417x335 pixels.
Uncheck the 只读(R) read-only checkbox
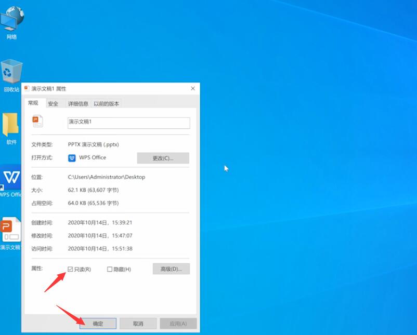70,269
